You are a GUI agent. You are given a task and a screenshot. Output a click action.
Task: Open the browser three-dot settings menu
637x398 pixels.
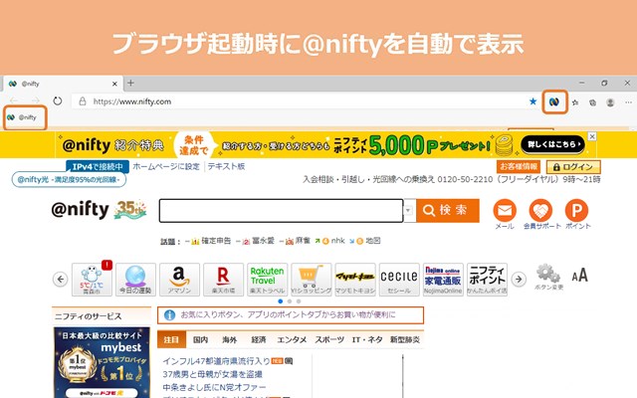tap(628, 102)
